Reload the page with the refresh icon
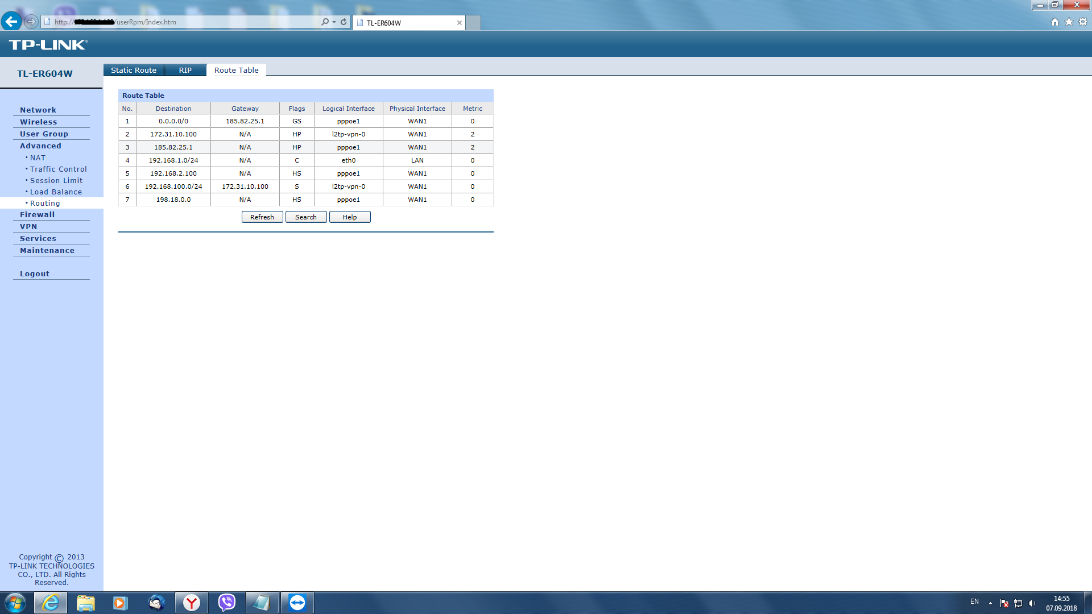1092x614 pixels. coord(344,22)
